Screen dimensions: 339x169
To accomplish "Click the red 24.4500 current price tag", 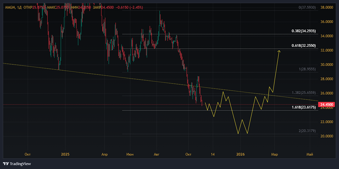I will [x=327, y=105].
